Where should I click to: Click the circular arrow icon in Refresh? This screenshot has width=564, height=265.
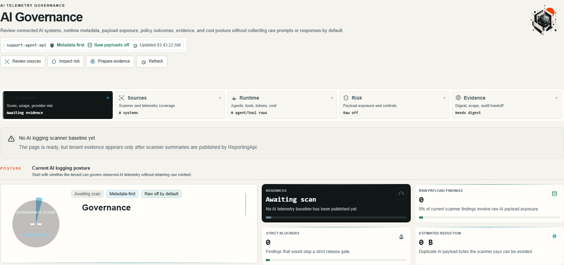143,62
